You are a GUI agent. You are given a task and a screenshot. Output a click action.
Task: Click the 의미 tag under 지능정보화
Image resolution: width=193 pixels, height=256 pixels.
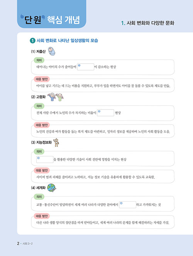tap(39, 152)
